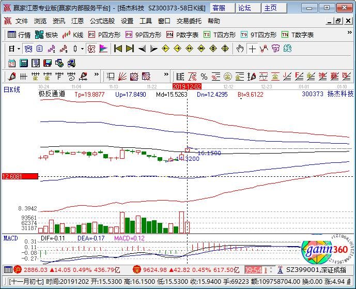
Task: Open the calculator icon
Action: tap(23, 63)
